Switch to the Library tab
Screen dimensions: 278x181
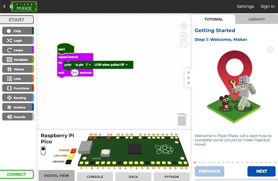tap(256, 19)
